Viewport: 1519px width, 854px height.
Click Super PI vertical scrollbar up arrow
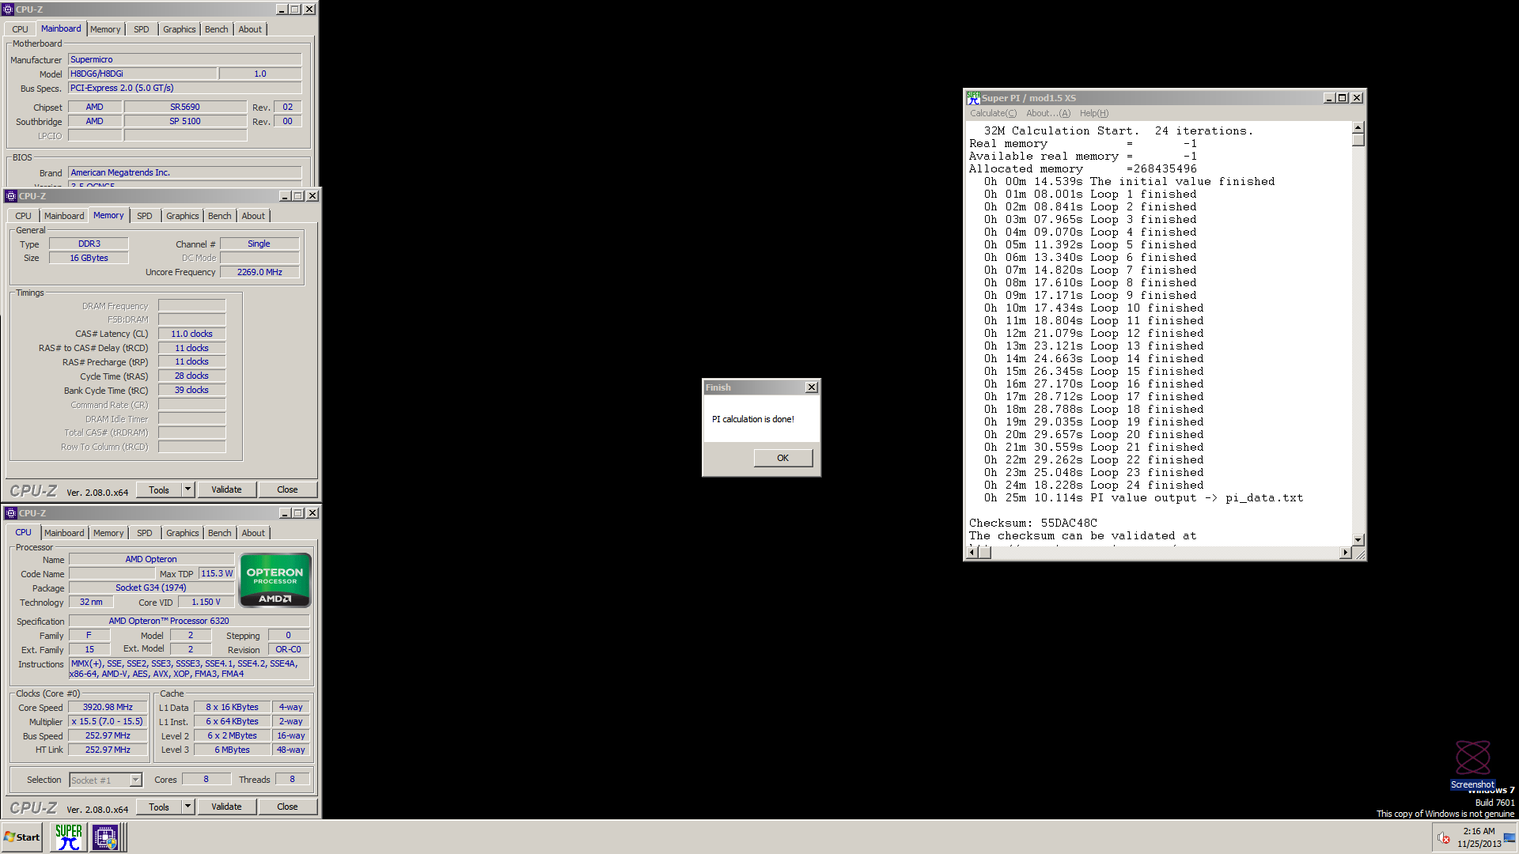(x=1358, y=127)
